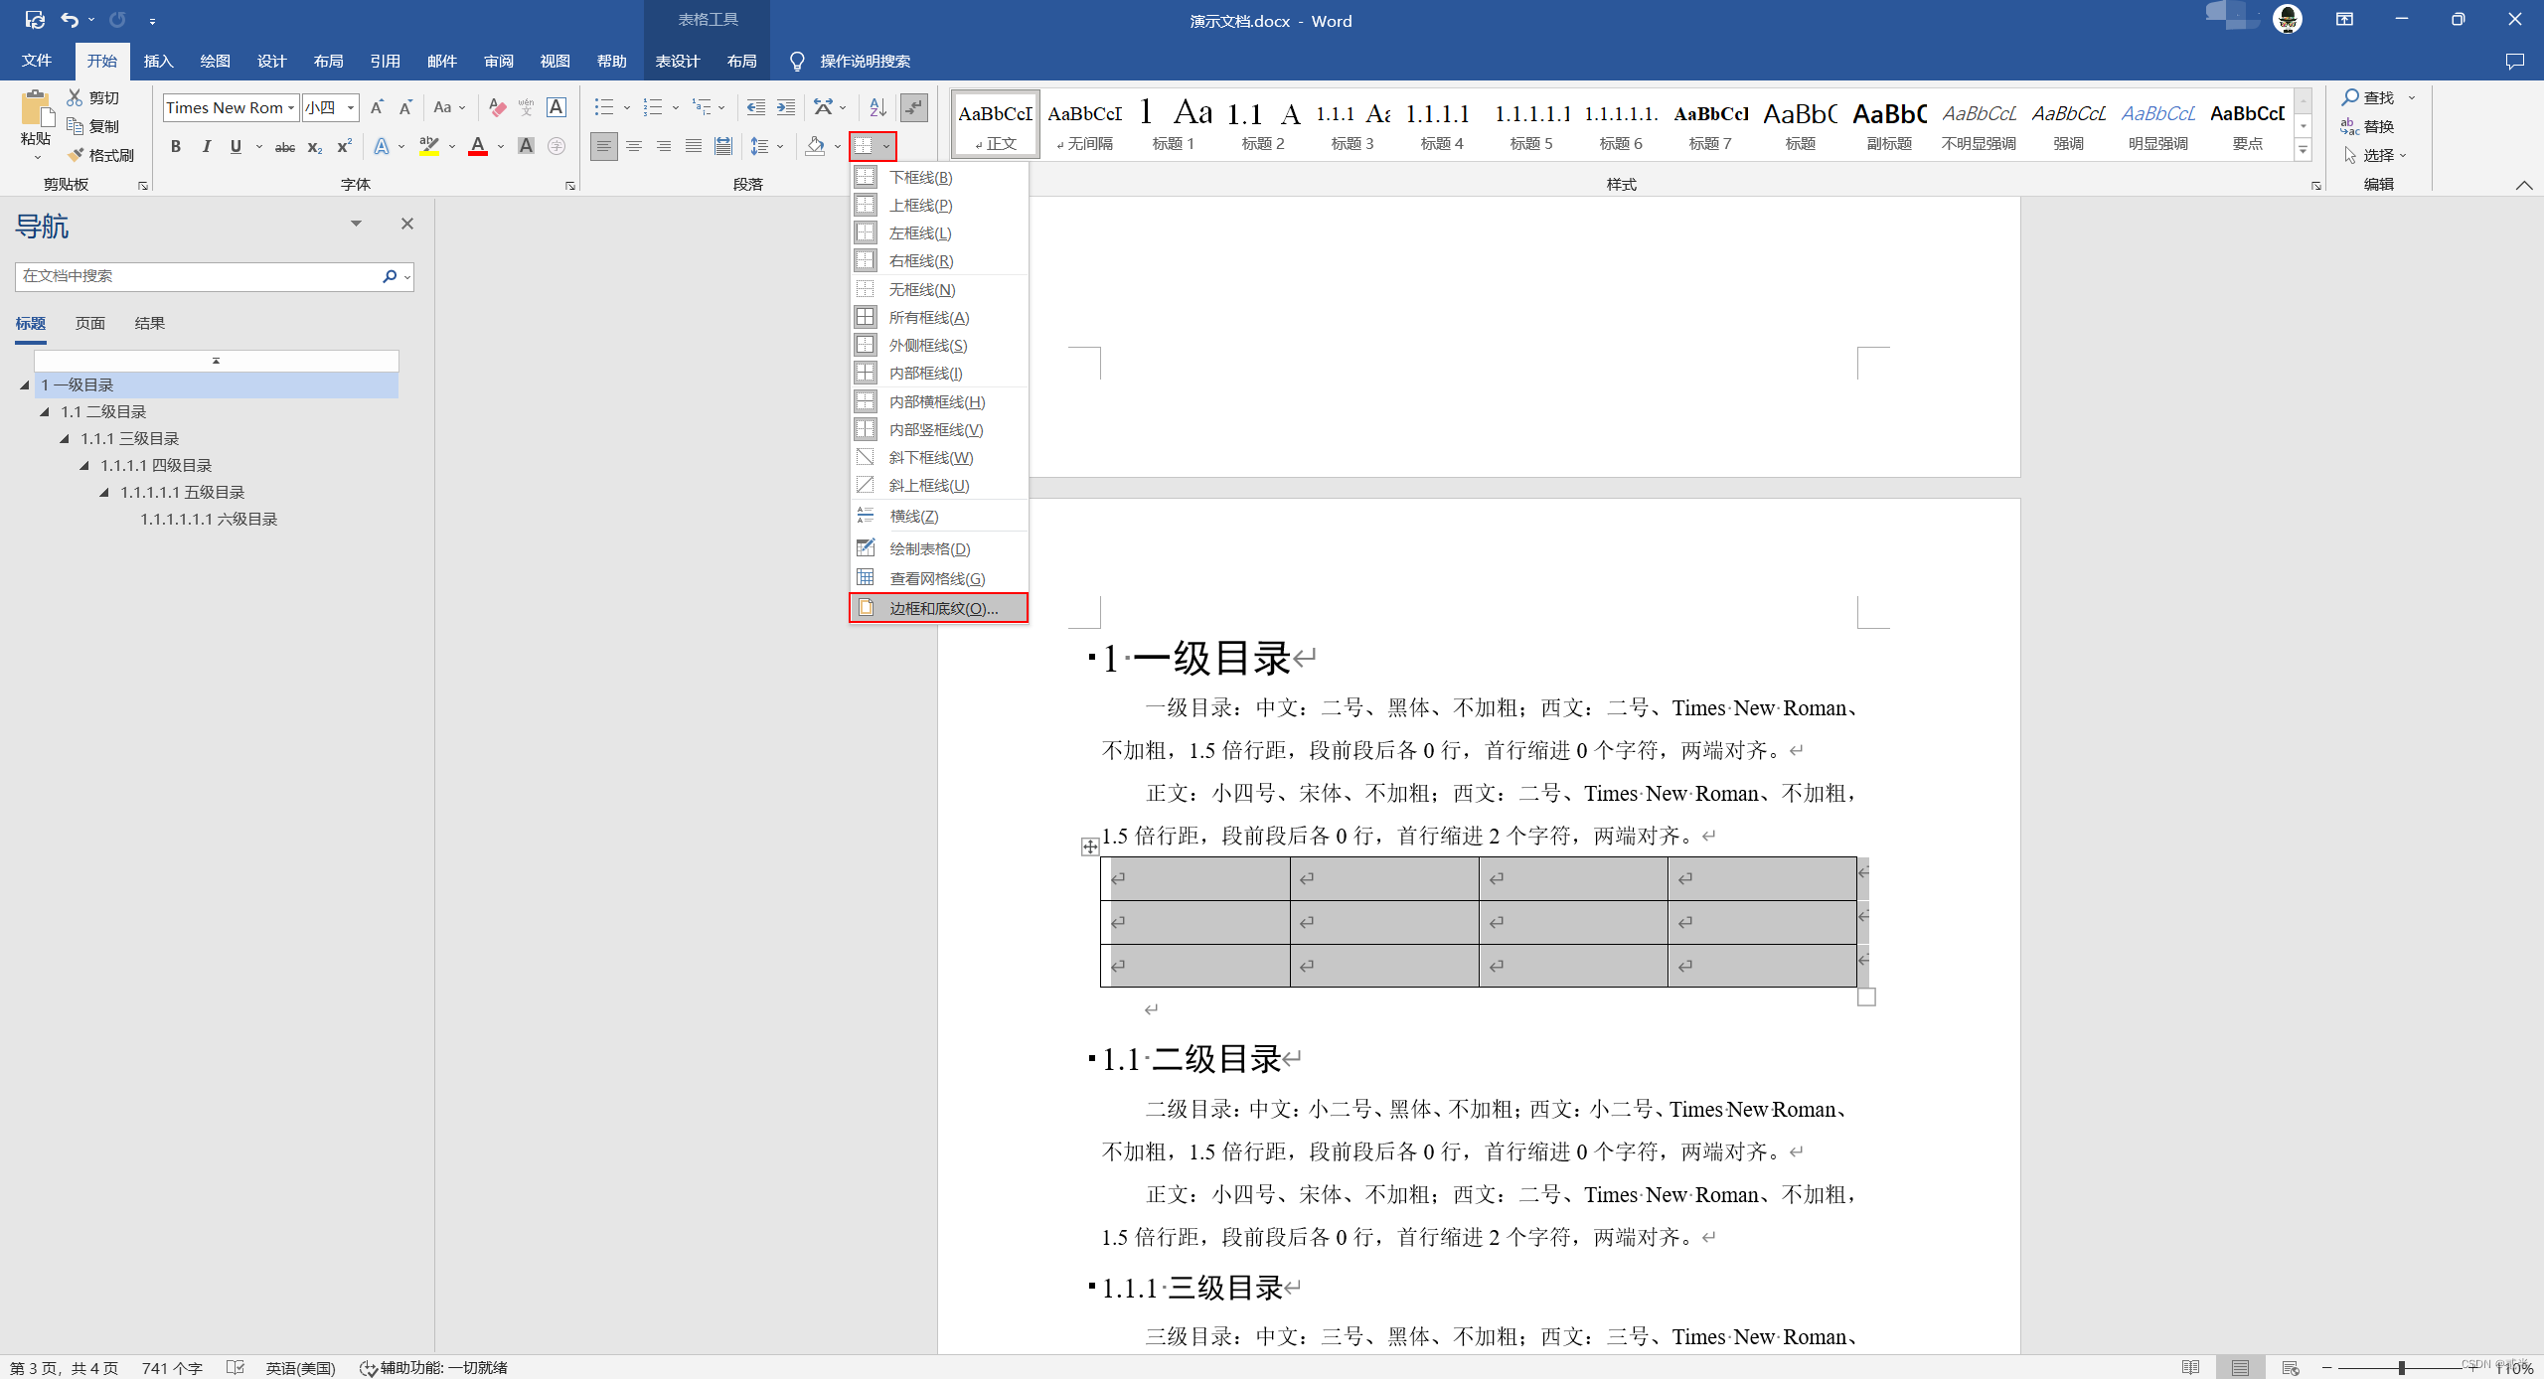Viewport: 2544px width, 1379px height.
Task: Click the Bold formatting icon
Action: (176, 147)
